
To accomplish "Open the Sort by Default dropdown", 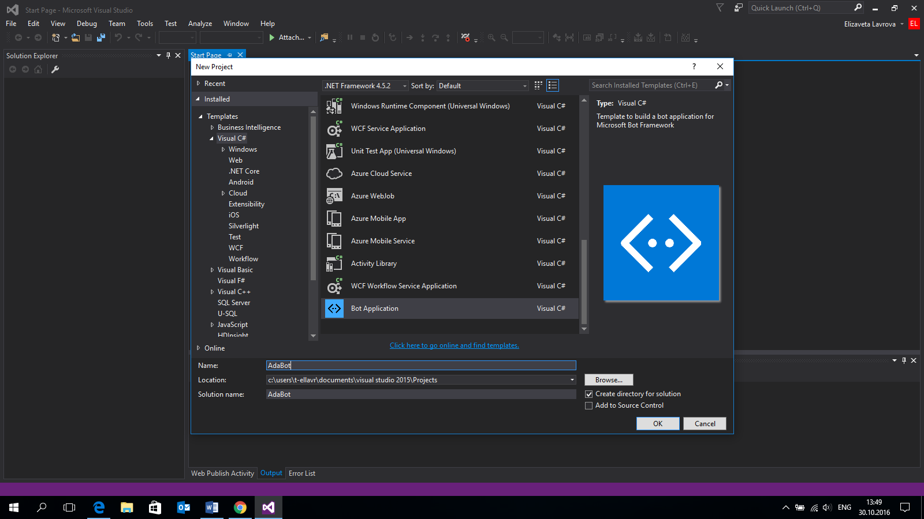I will [483, 86].
